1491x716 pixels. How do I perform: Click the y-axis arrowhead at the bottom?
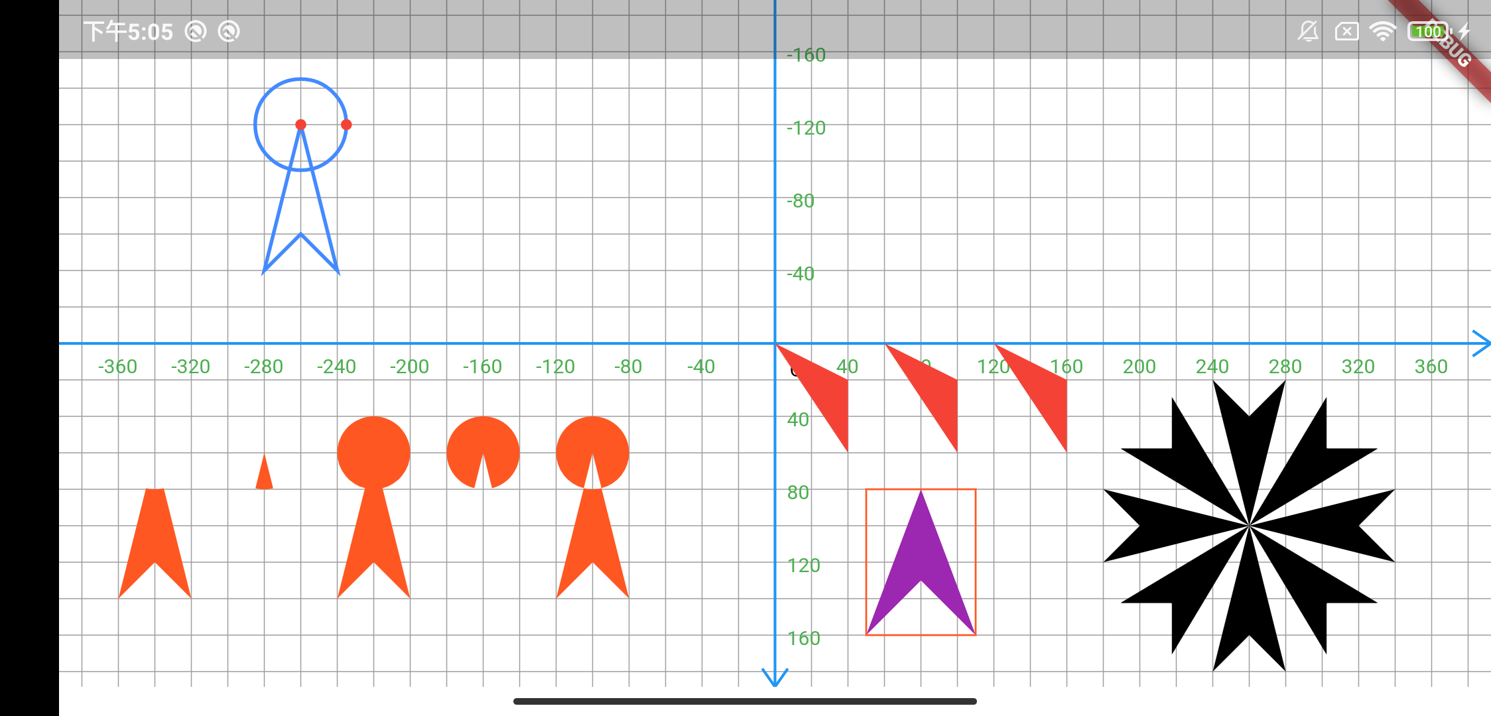(x=775, y=678)
